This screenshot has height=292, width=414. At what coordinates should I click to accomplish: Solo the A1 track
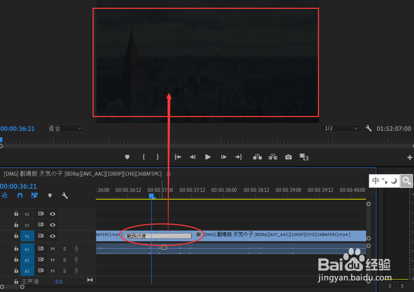tap(64, 249)
